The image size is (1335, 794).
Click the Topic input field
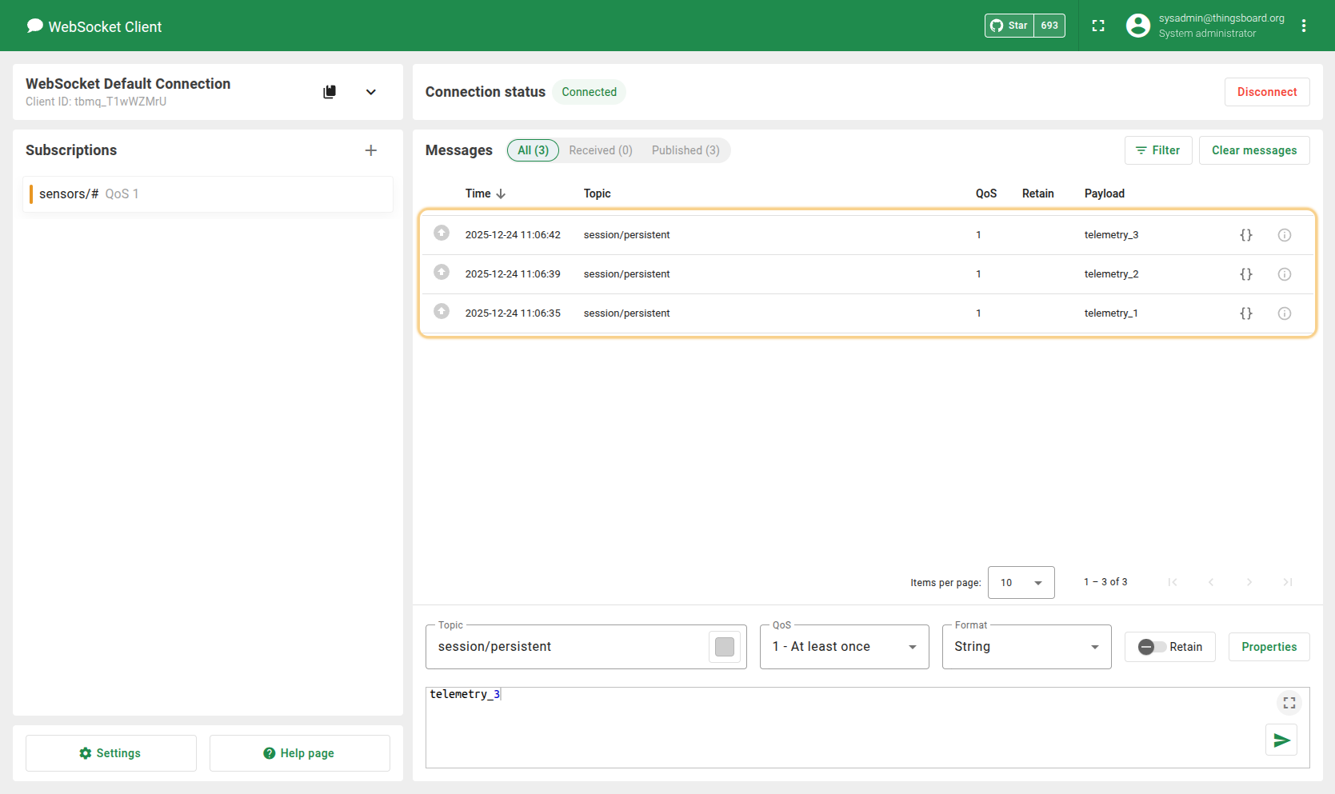568,647
